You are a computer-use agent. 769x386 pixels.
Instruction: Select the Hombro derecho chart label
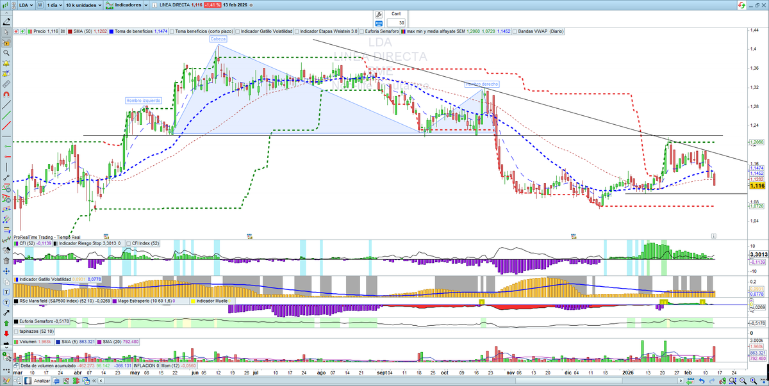(481, 84)
